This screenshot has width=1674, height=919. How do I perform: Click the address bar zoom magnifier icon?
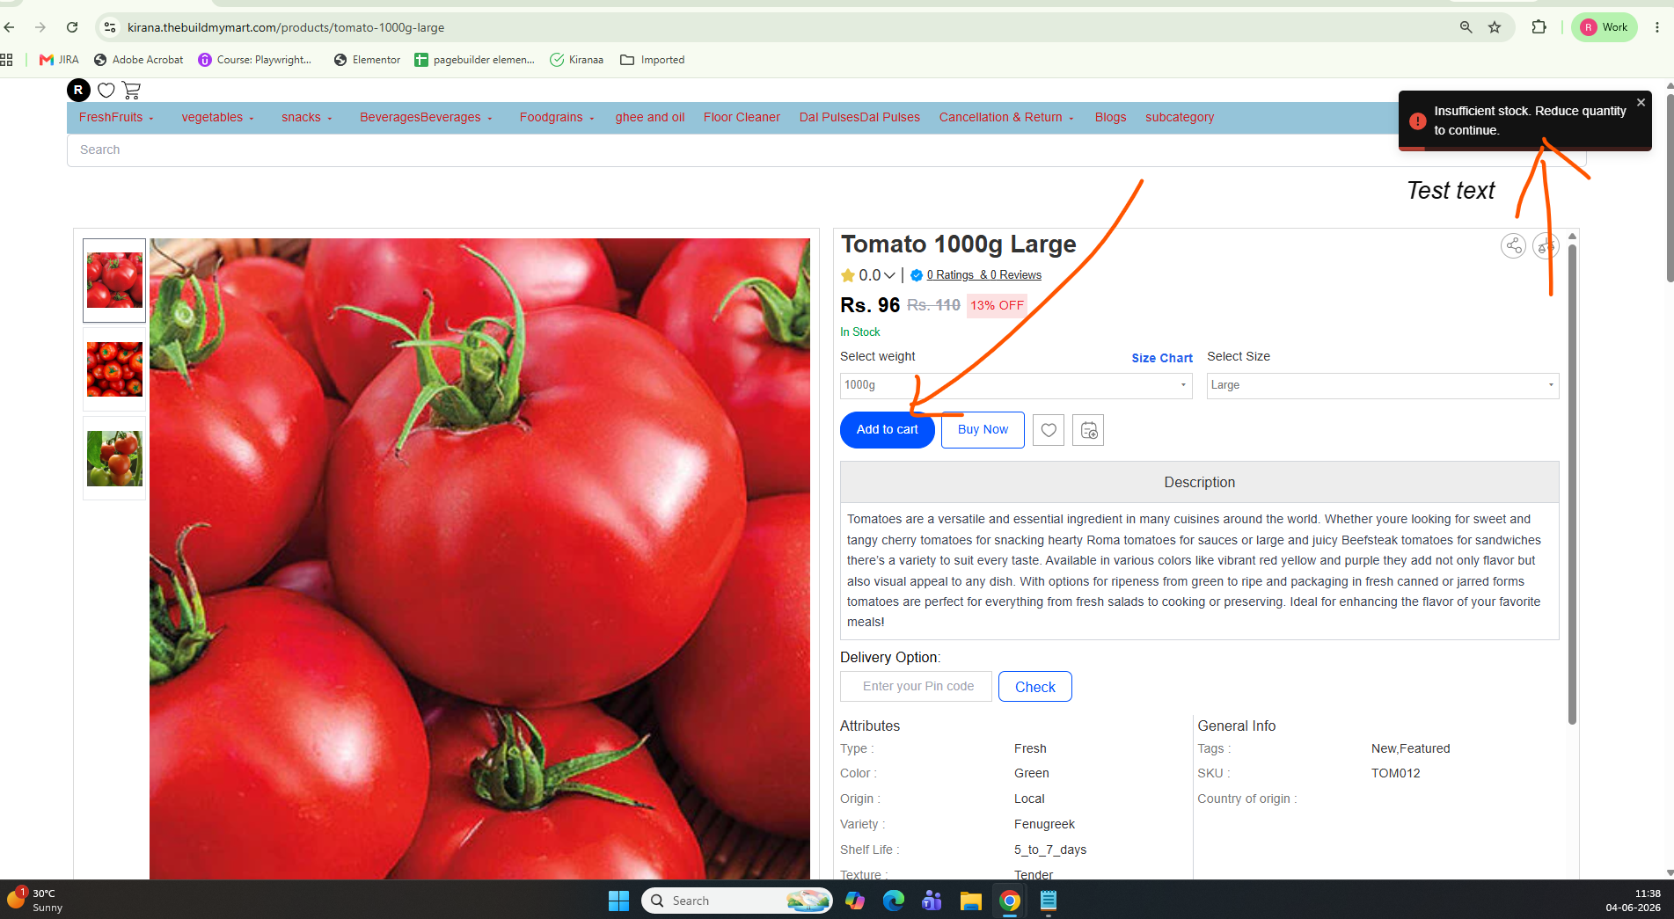click(1466, 27)
